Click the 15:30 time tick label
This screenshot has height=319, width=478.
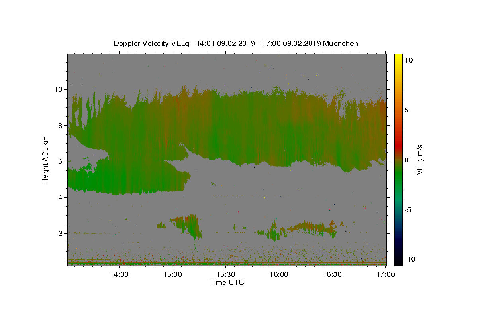pyautogui.click(x=225, y=274)
